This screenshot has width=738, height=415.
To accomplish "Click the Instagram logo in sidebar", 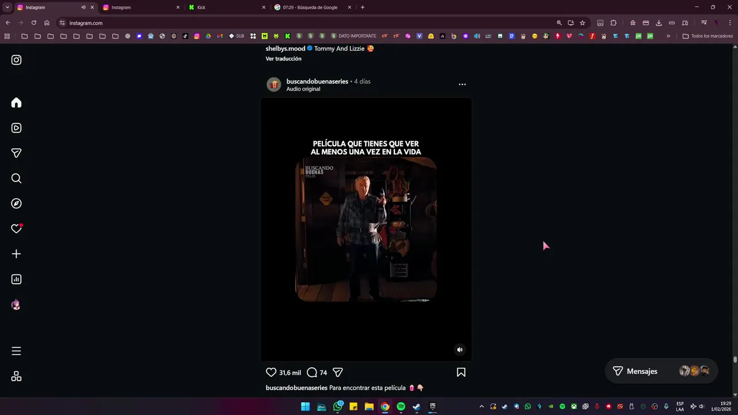I will (x=16, y=60).
